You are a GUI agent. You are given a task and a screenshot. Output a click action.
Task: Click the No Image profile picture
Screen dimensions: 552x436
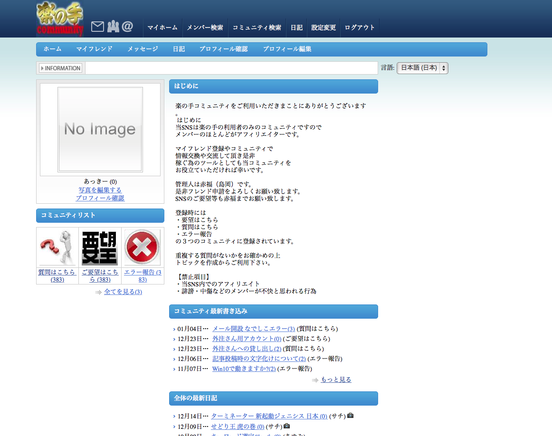pos(100,129)
